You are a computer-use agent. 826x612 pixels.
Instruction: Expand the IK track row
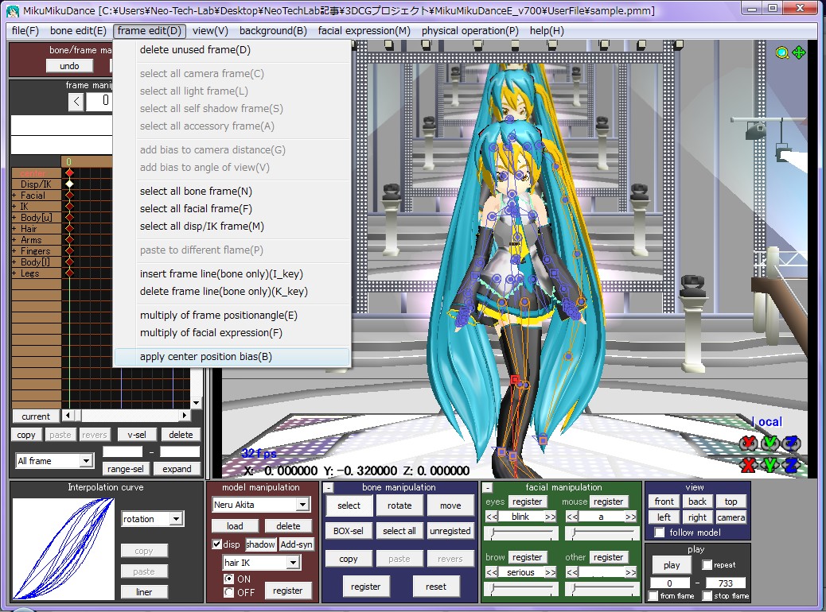(x=14, y=207)
